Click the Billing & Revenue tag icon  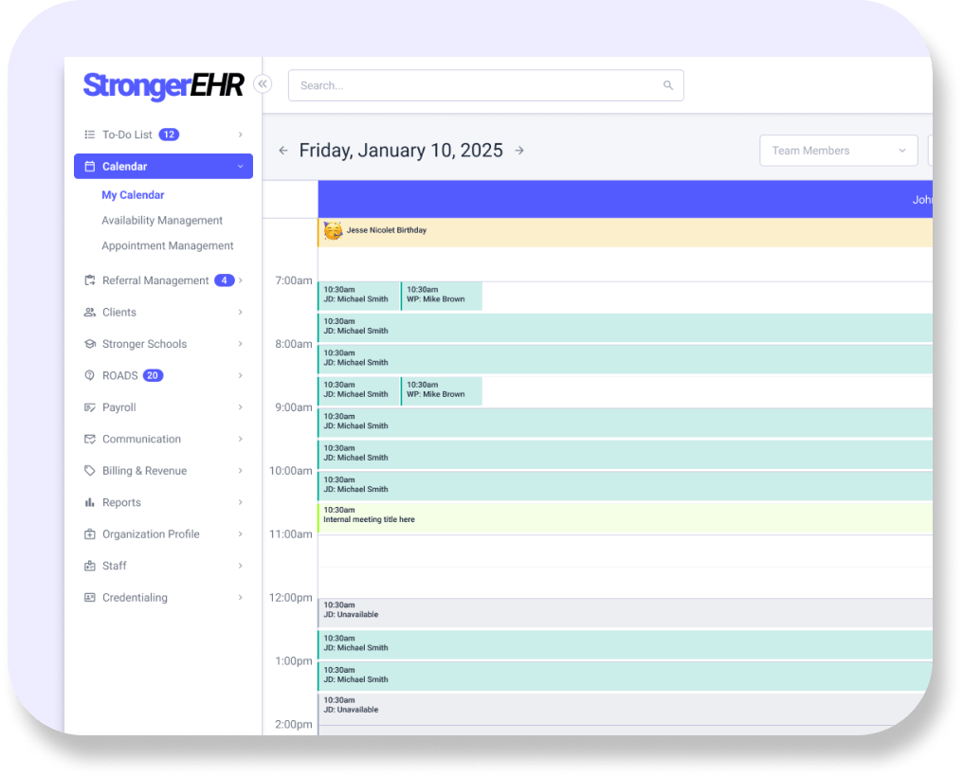pyautogui.click(x=90, y=471)
